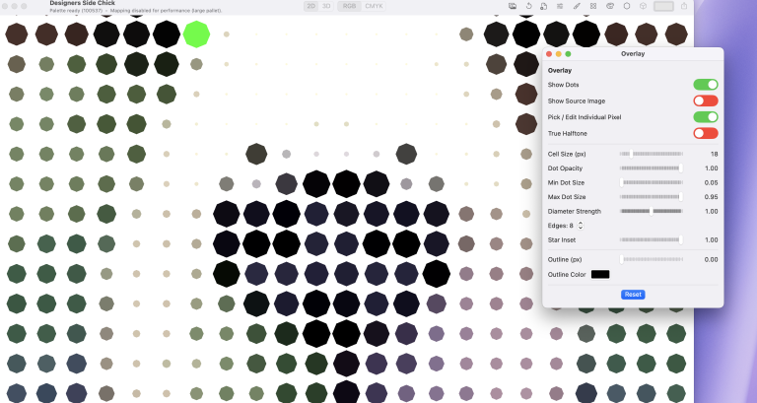Click the Reset button

pos(633,295)
